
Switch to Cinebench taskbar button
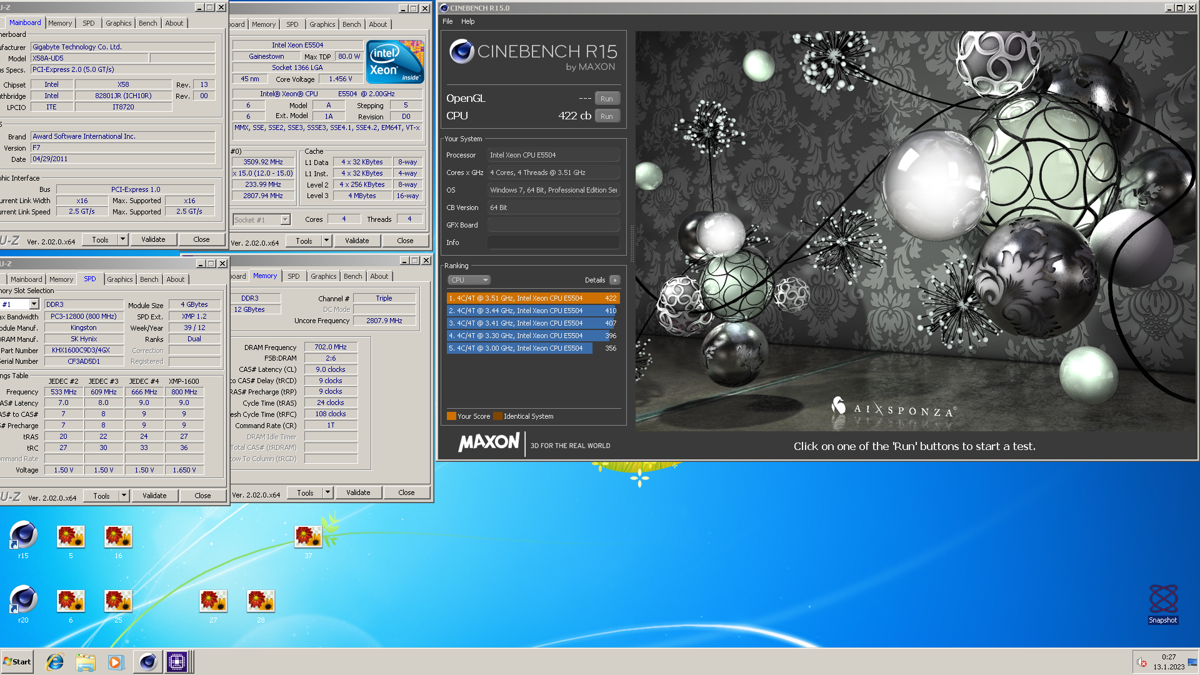[x=147, y=662]
